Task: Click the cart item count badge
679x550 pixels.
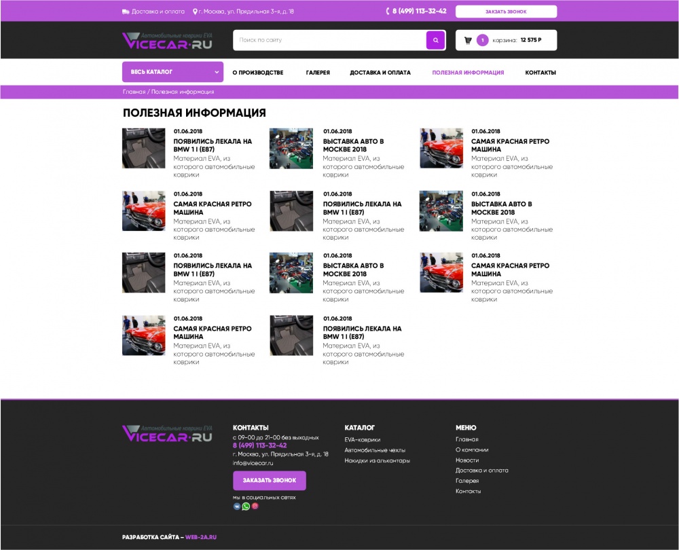Action: pyautogui.click(x=483, y=40)
